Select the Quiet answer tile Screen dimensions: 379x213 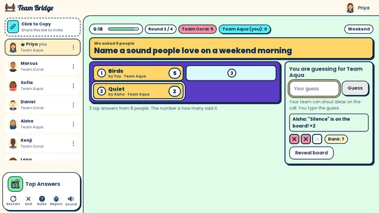pyautogui.click(x=138, y=91)
